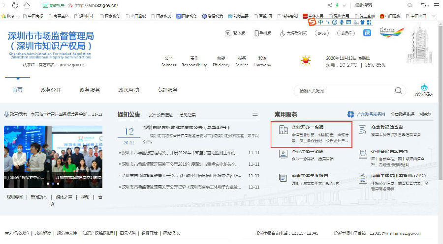Click the browser refresh icon

pyautogui.click(x=15, y=5)
